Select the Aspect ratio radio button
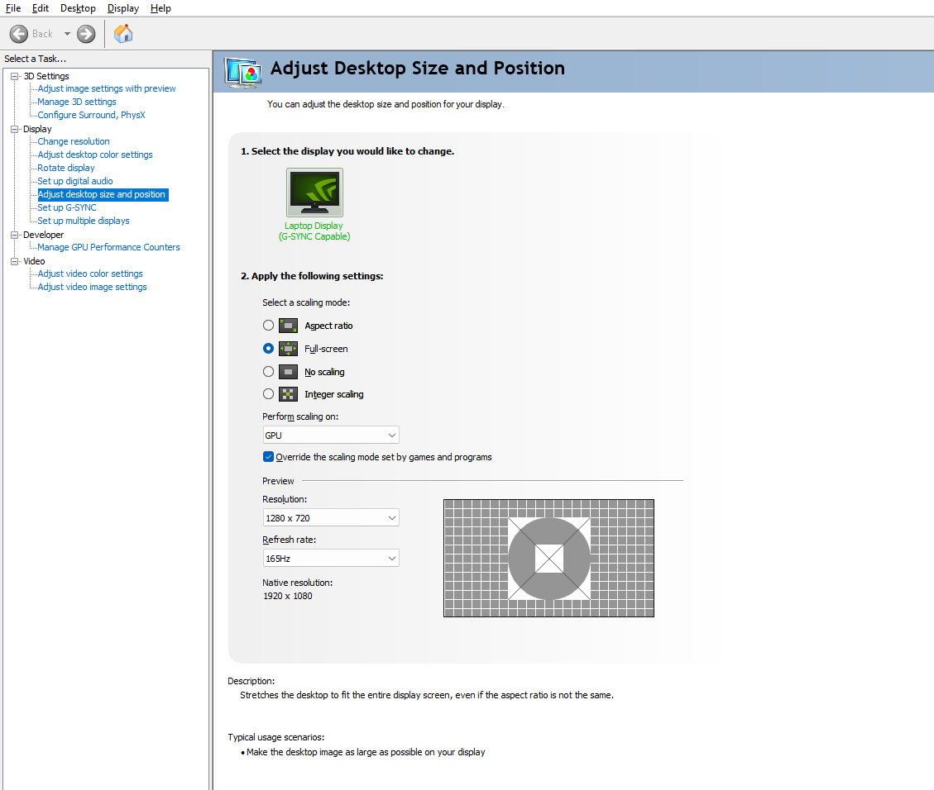The height and width of the screenshot is (790, 934). [269, 326]
